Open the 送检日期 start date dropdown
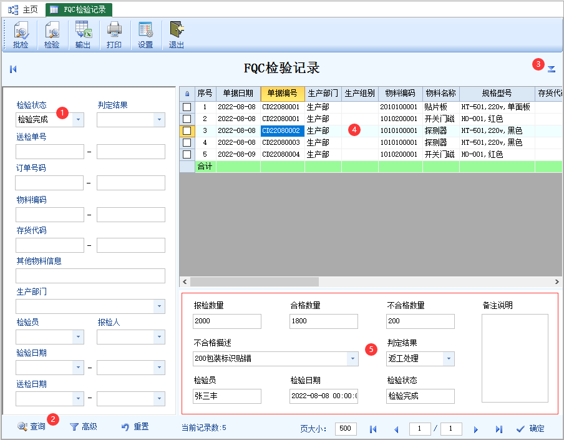564x440 pixels. 78,399
